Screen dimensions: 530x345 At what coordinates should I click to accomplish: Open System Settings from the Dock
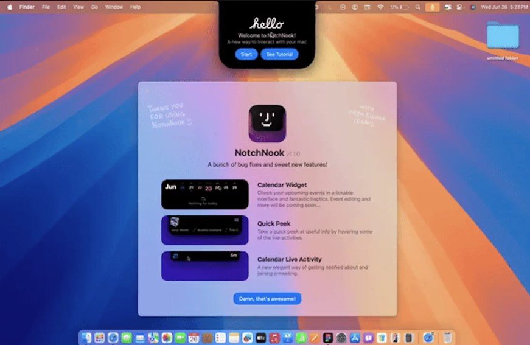(341, 338)
